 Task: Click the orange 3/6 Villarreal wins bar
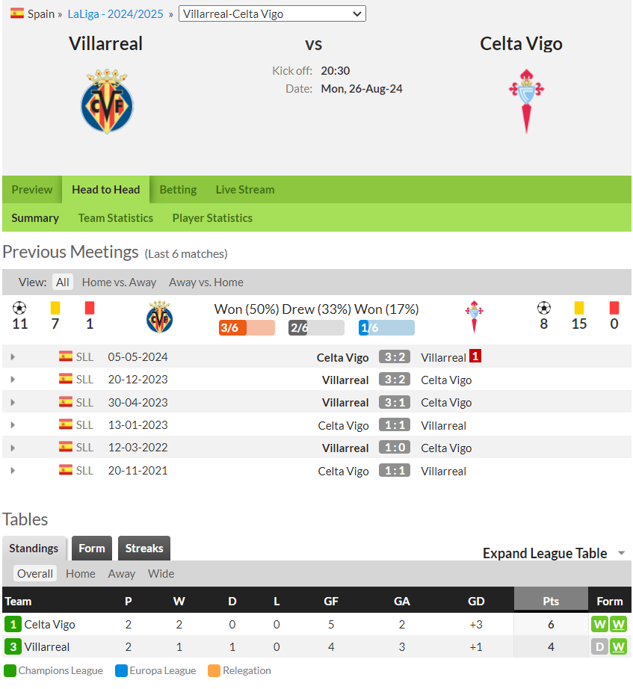[x=247, y=327]
